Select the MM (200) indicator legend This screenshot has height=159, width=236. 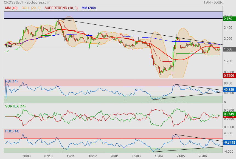(x=89, y=8)
